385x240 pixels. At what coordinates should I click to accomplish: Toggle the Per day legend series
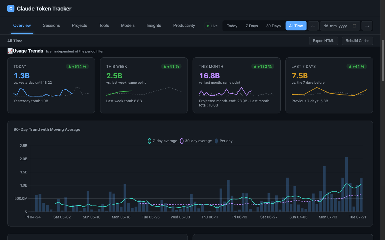pyautogui.click(x=223, y=141)
